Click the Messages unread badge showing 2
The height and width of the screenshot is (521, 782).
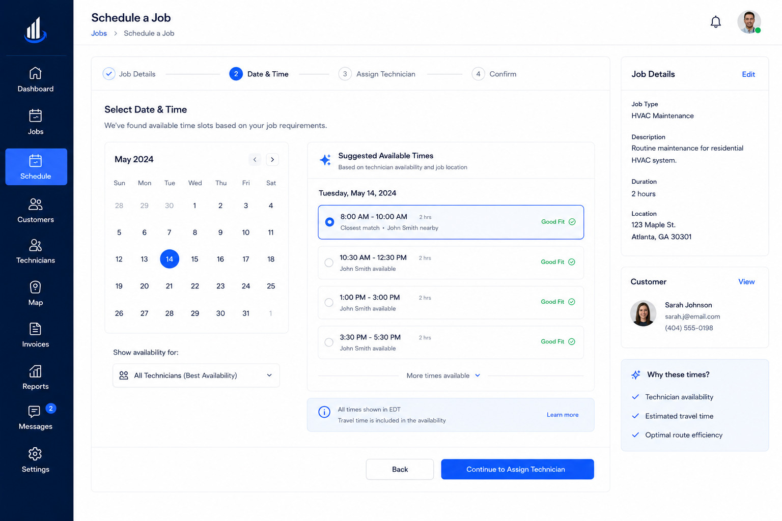(51, 408)
